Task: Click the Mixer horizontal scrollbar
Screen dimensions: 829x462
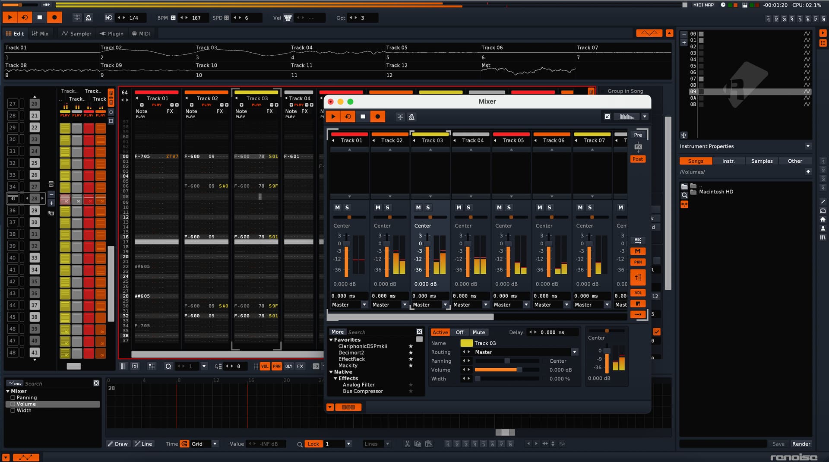Action: point(411,317)
